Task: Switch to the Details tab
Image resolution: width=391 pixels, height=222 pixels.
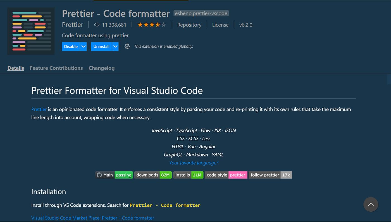Action: pos(16,68)
